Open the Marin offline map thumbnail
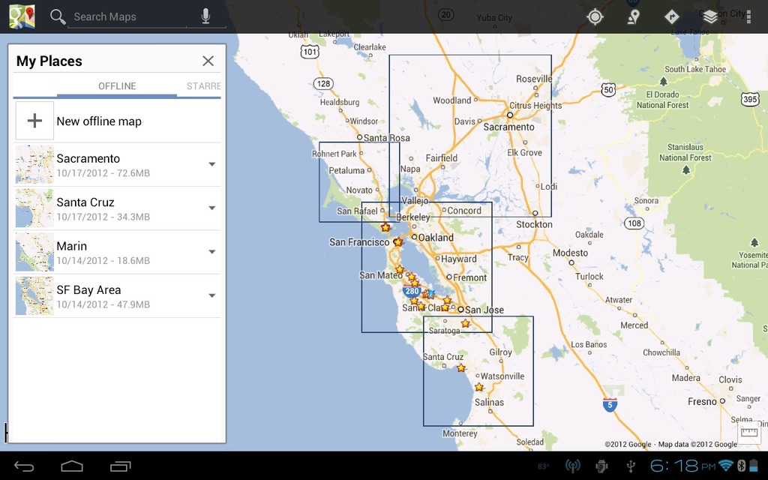Screen dimensions: 768x480 [34, 252]
